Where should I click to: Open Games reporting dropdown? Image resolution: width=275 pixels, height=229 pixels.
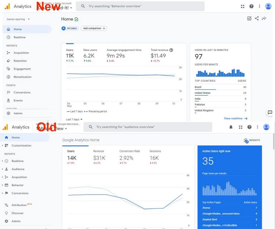18,19
